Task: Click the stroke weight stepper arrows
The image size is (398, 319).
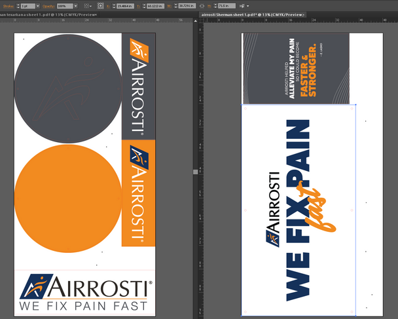Action: click(18, 6)
